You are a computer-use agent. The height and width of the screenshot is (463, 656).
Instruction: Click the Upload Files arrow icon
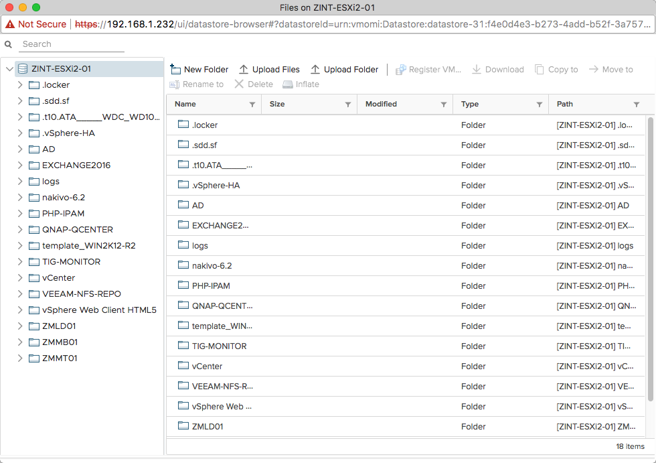coord(244,69)
